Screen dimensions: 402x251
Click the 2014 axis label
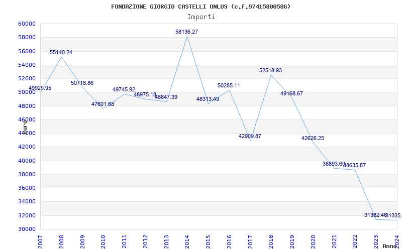click(x=187, y=242)
